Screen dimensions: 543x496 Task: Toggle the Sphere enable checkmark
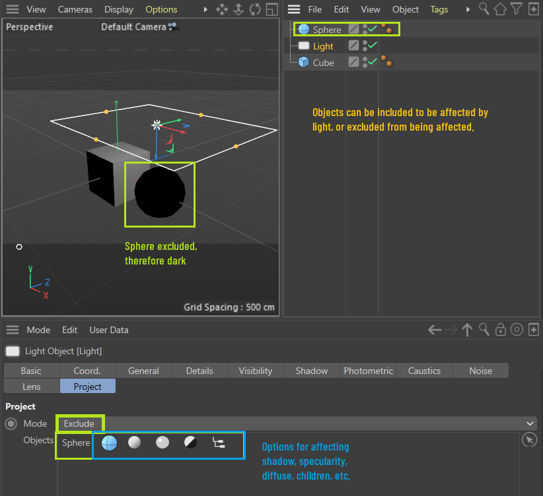coord(373,29)
